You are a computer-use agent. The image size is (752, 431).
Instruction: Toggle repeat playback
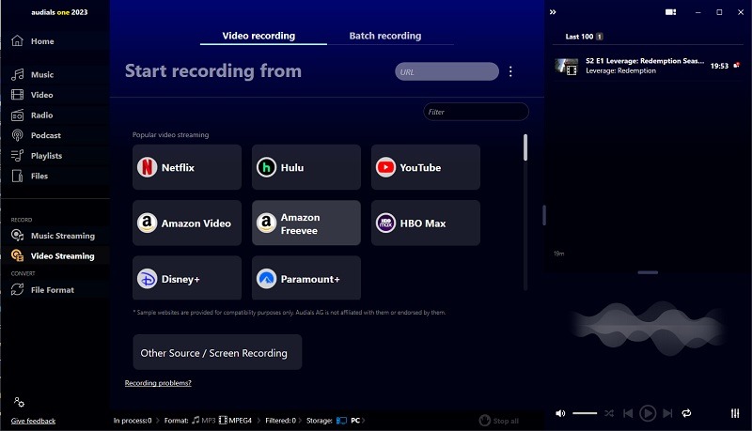point(686,413)
